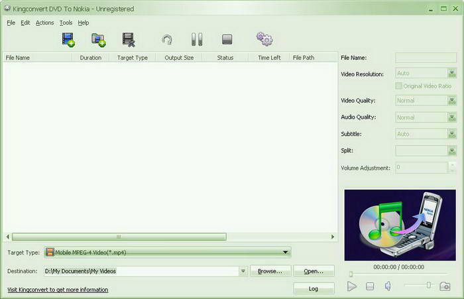Close the Kingconvert window
The image size is (464, 299).
(x=456, y=9)
